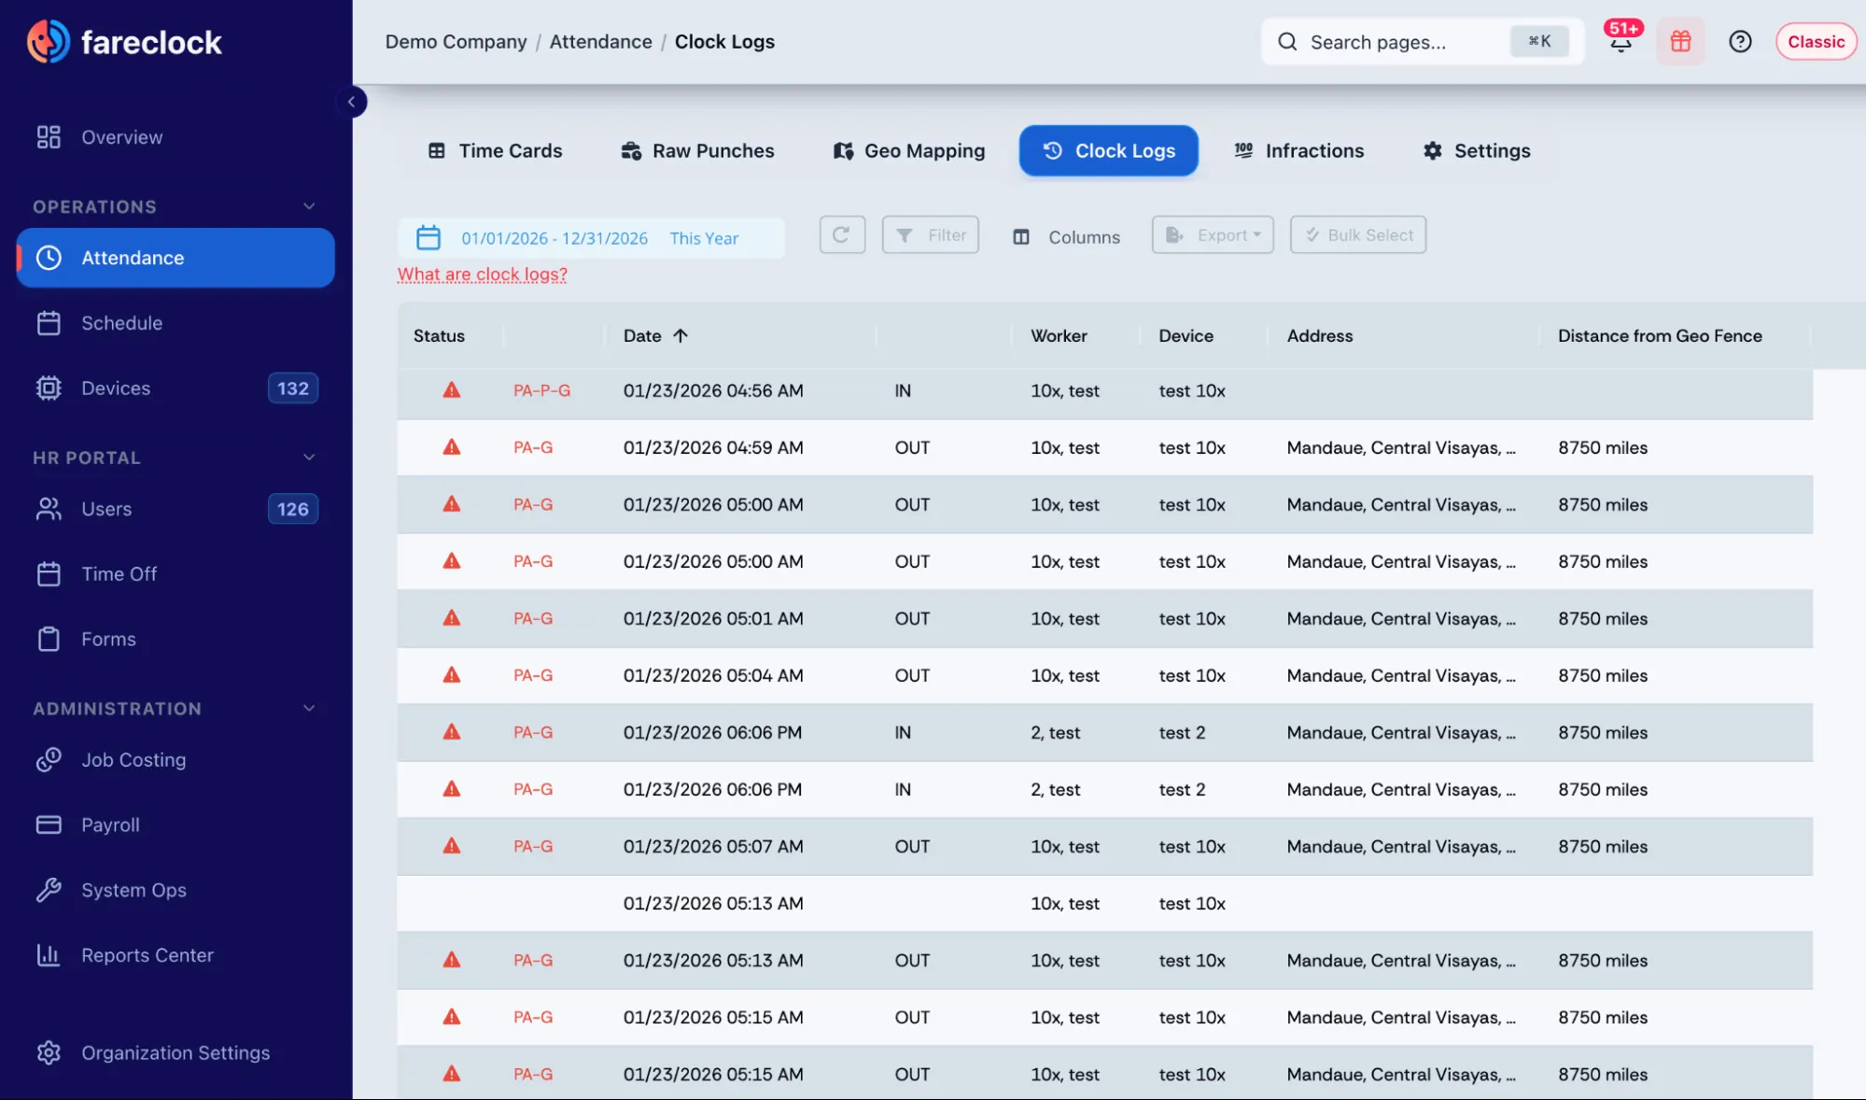The width and height of the screenshot is (1866, 1100).
Task: Open the date range This Year selector
Action: (x=591, y=238)
